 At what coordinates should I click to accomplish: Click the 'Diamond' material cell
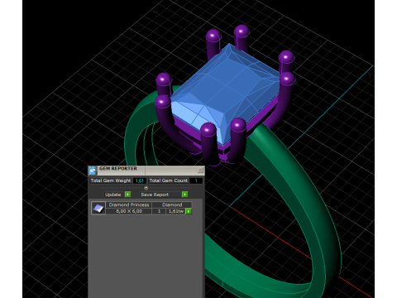172,204
